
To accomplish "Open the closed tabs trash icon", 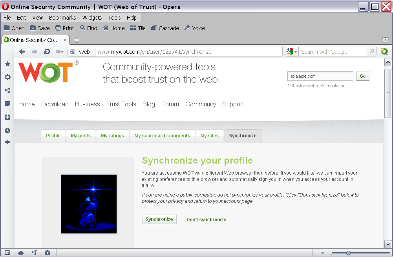I will click(x=386, y=39).
